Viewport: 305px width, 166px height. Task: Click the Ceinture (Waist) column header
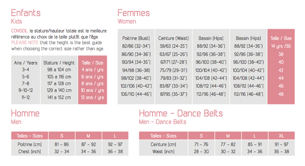(x=173, y=38)
